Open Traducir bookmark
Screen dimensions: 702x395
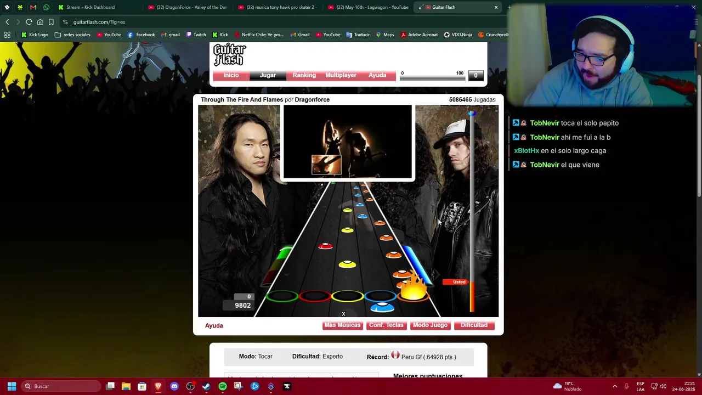(x=358, y=35)
